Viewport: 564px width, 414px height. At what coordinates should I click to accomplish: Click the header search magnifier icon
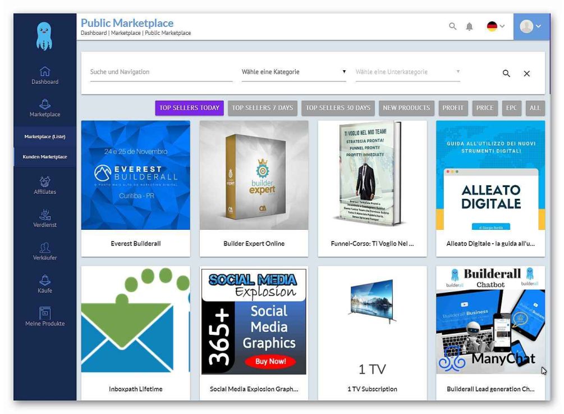click(x=452, y=26)
